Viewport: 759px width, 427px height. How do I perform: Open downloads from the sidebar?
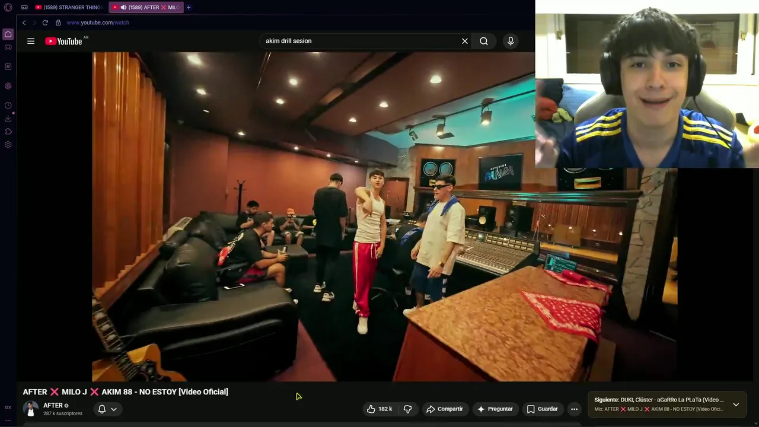coord(8,119)
